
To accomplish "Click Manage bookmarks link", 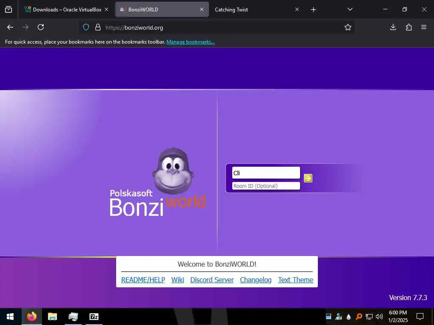I will pos(190,42).
